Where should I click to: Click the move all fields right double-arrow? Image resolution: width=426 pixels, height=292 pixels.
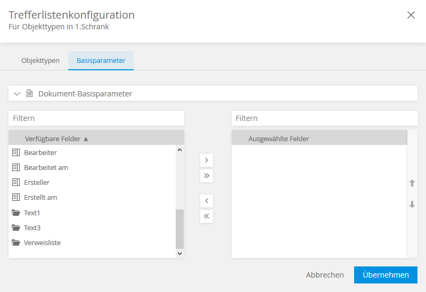coord(206,175)
